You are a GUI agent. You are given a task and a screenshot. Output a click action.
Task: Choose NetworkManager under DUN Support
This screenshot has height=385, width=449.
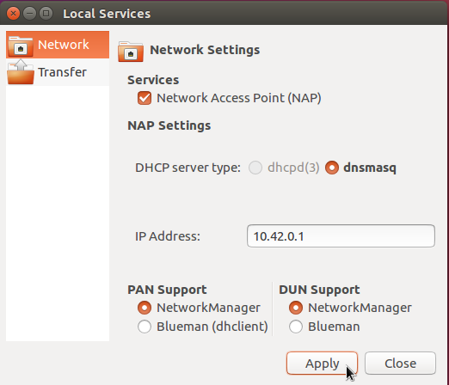pos(296,308)
